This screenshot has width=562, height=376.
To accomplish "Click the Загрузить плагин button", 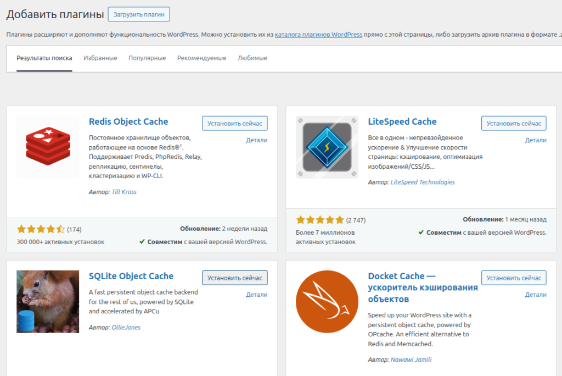I will [x=139, y=14].
